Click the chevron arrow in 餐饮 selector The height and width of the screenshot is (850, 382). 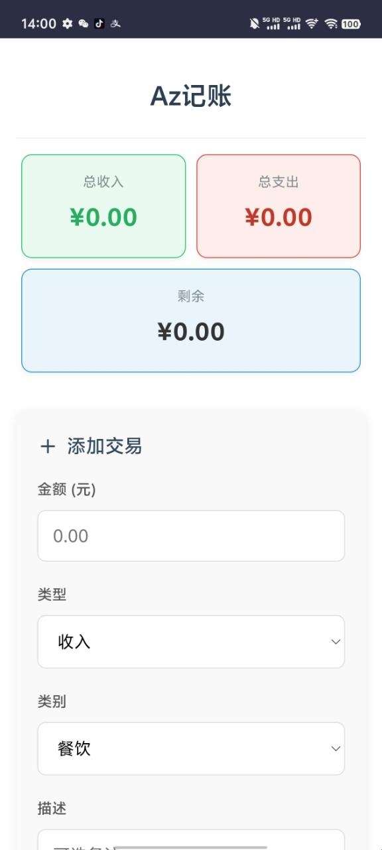(x=336, y=748)
